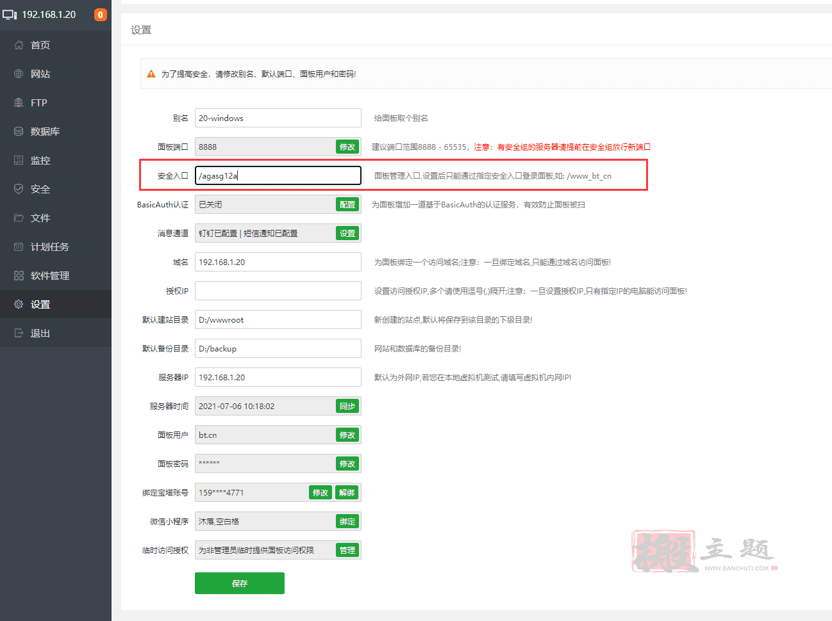Screen dimensions: 832x621
Task: Focus the 默认建站目录 input field
Action: point(278,319)
